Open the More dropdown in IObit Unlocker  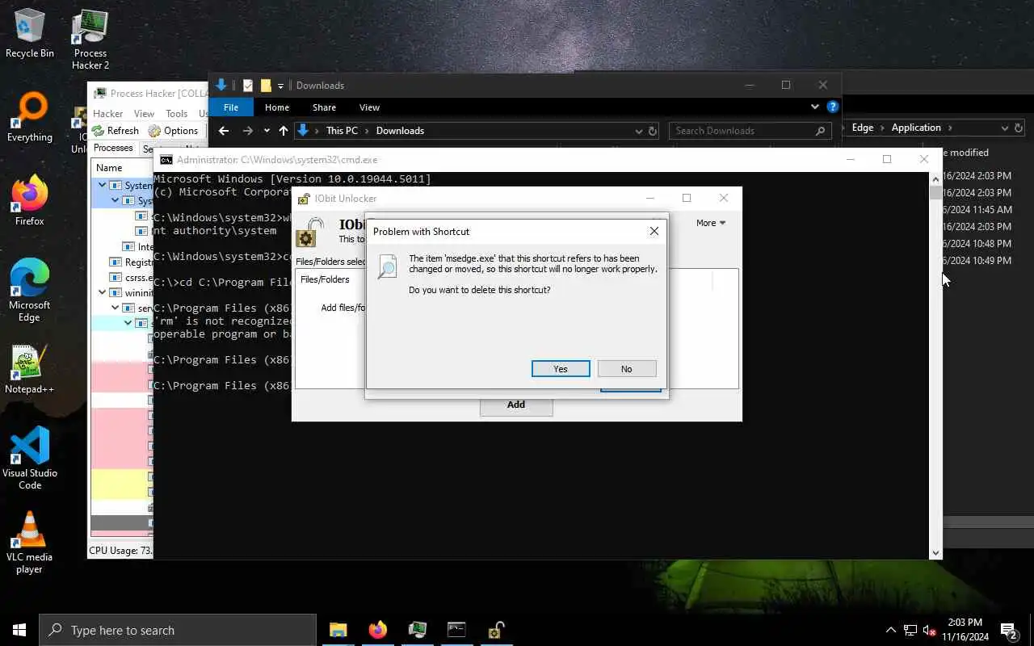click(x=711, y=223)
